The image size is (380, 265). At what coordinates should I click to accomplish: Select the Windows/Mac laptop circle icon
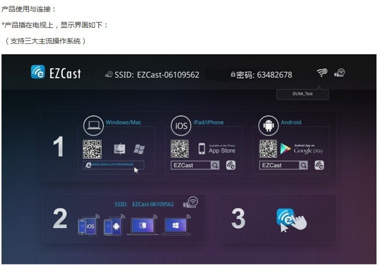93,126
